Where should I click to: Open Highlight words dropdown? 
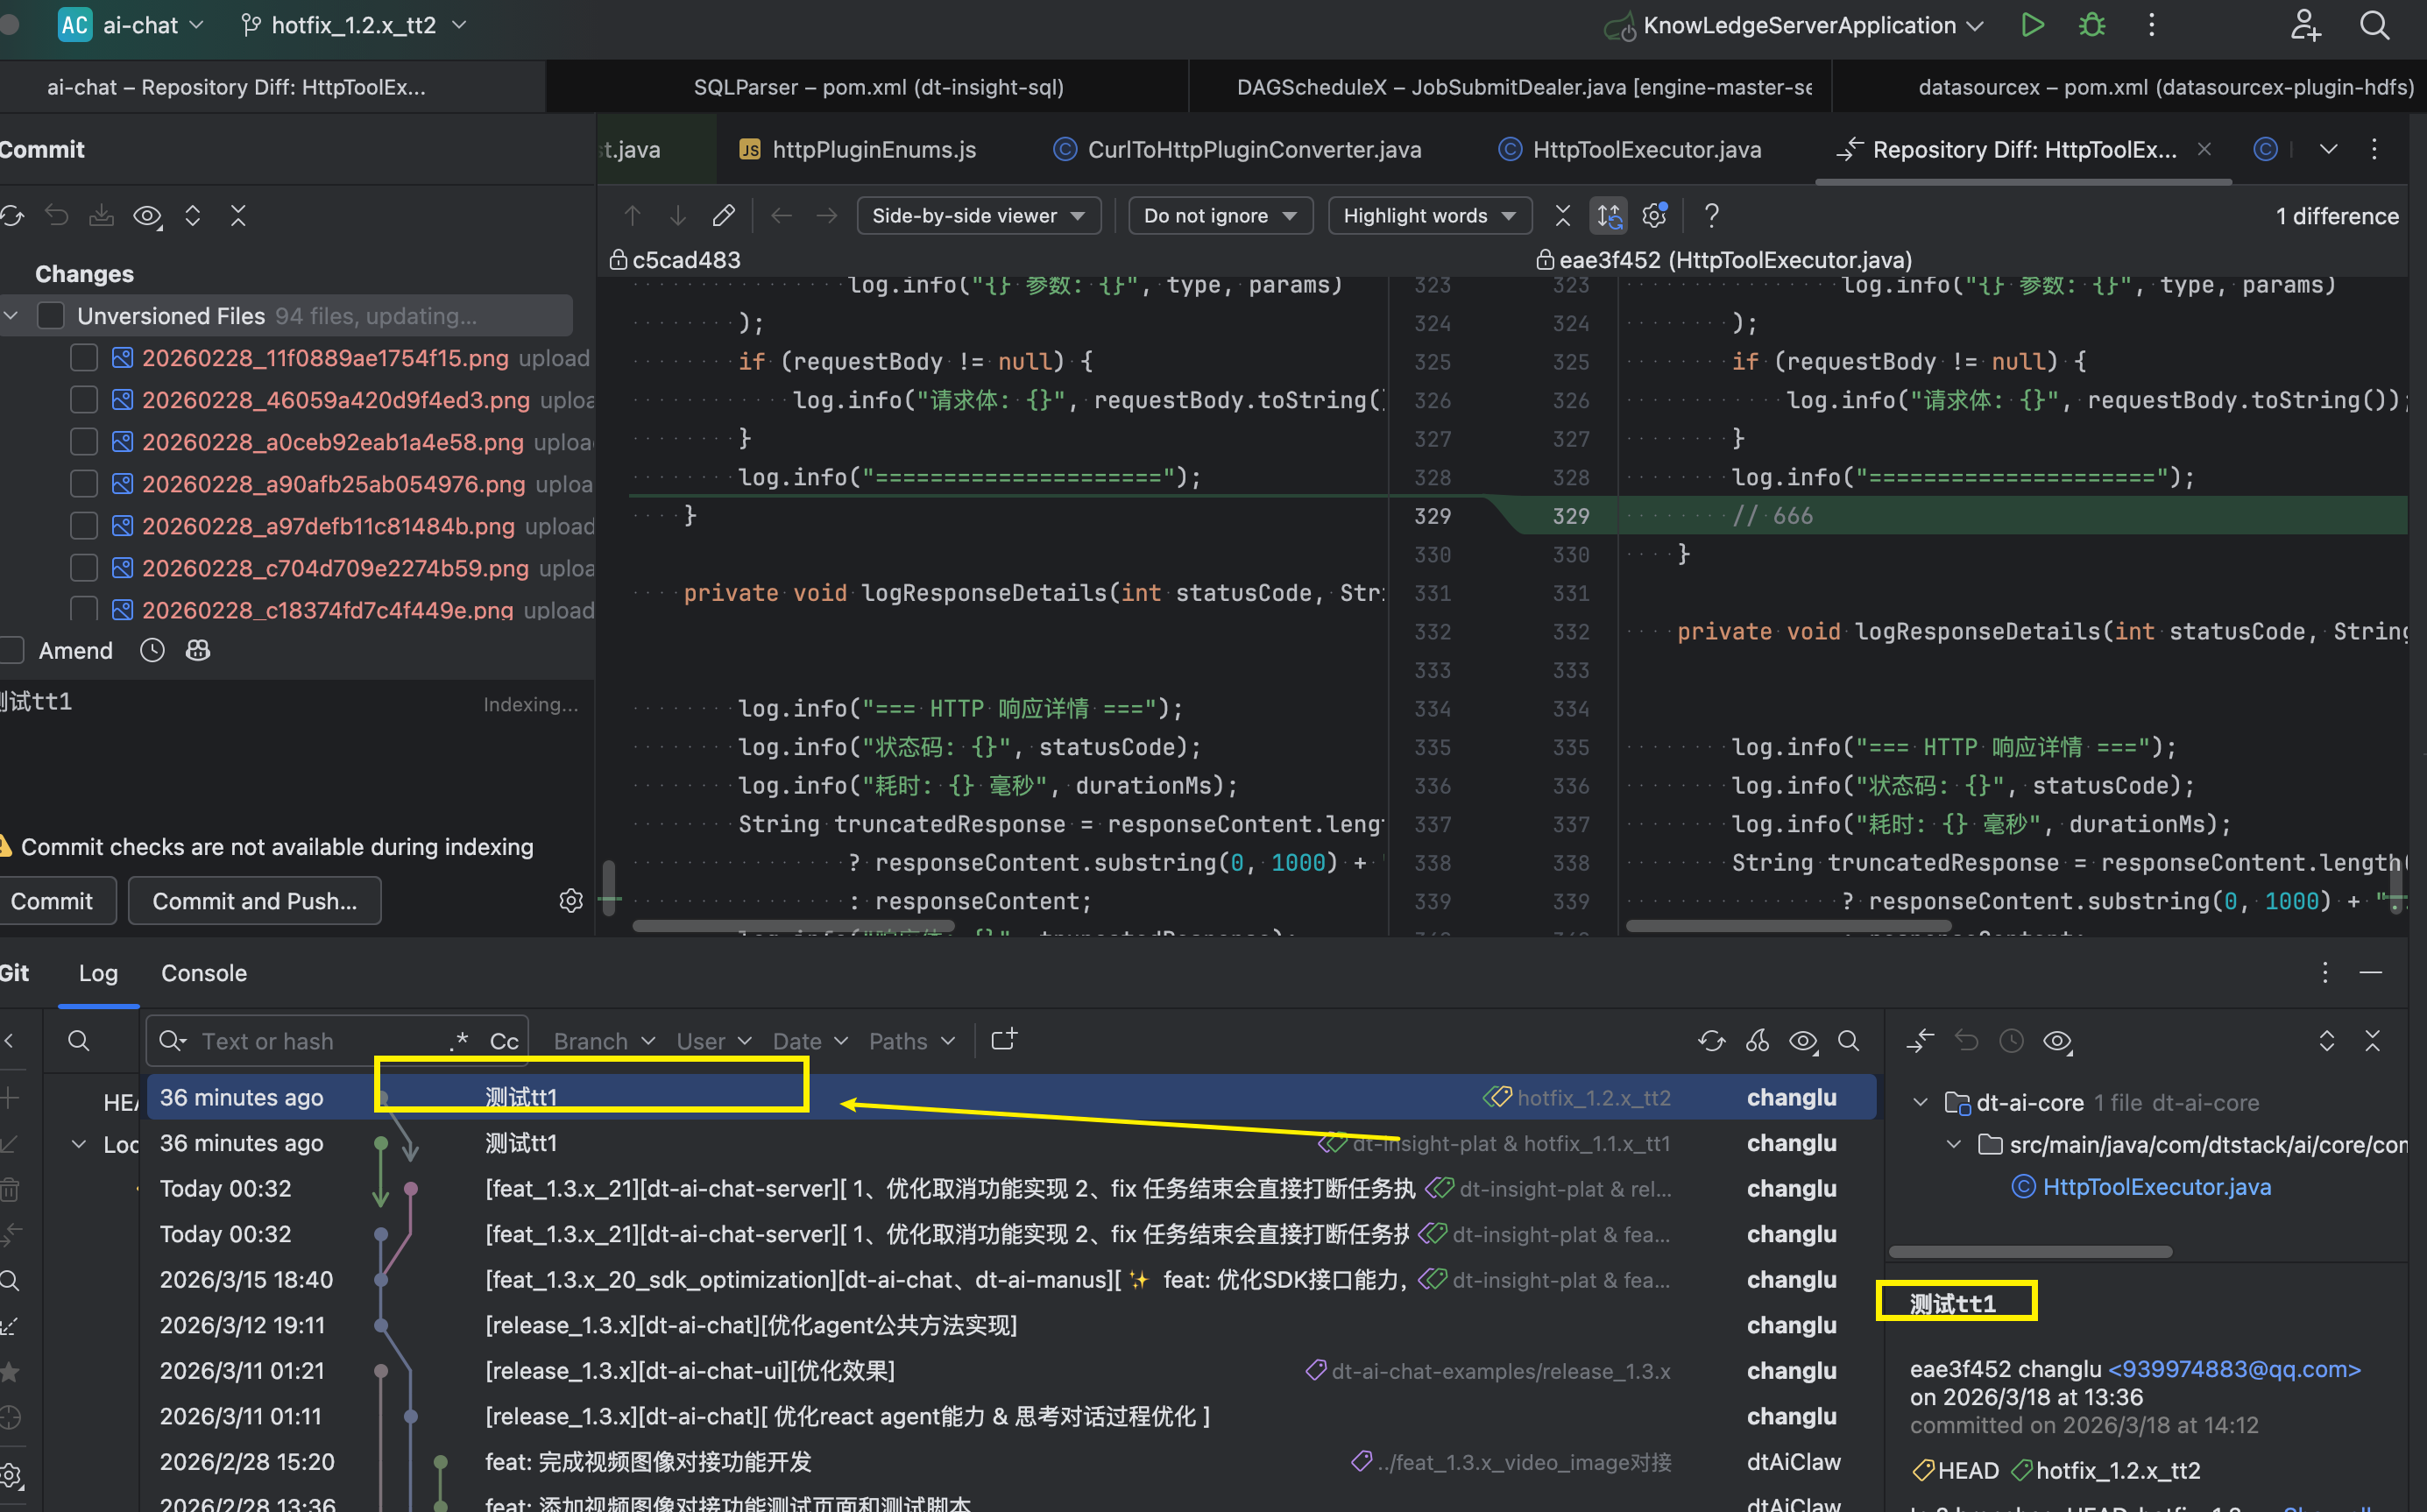pos(1429,216)
